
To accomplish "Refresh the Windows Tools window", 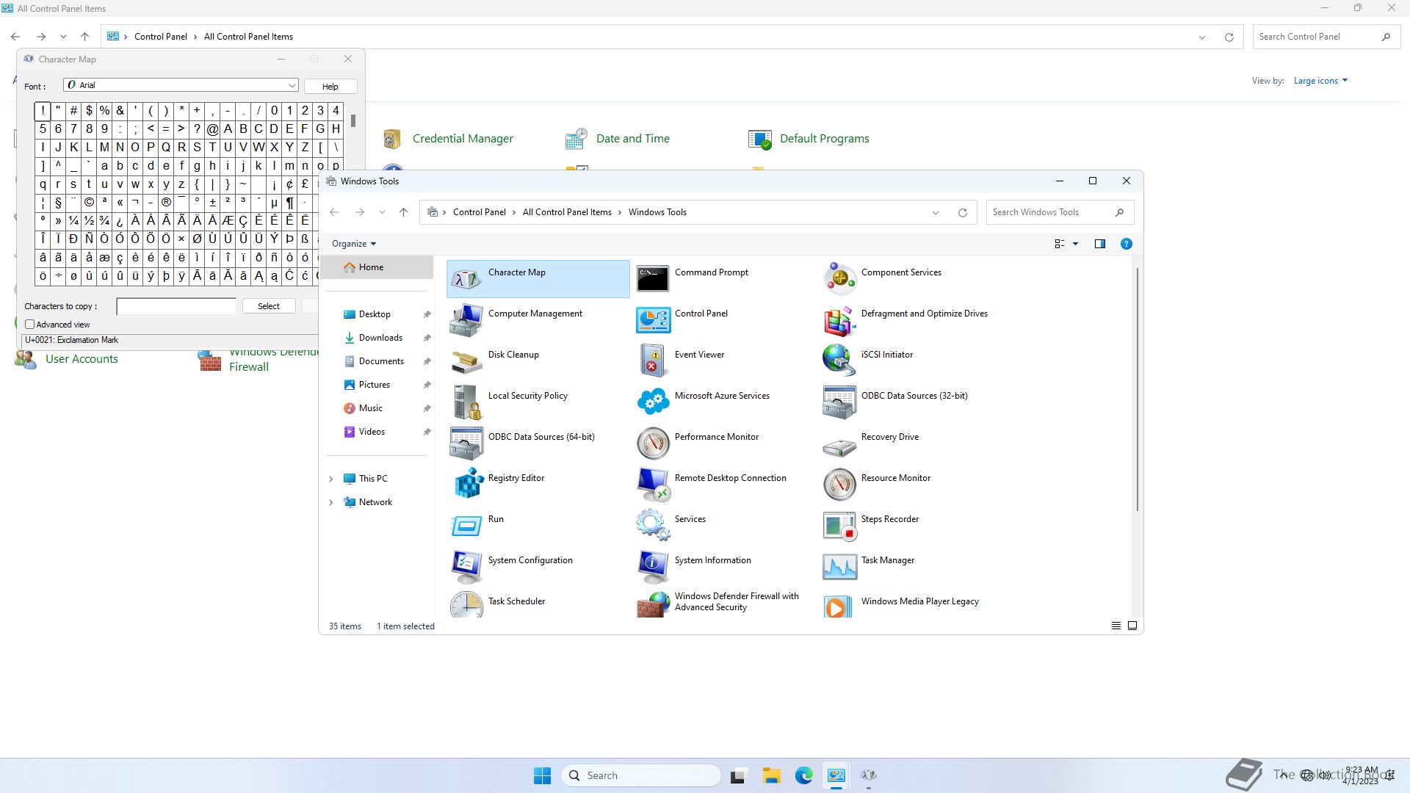I will click(963, 213).
